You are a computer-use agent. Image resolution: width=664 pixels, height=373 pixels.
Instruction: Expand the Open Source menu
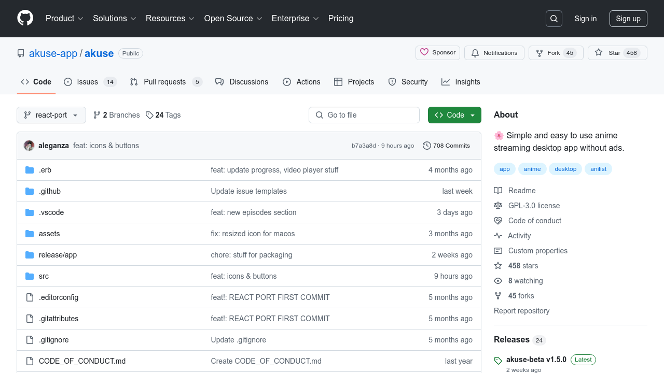233,18
